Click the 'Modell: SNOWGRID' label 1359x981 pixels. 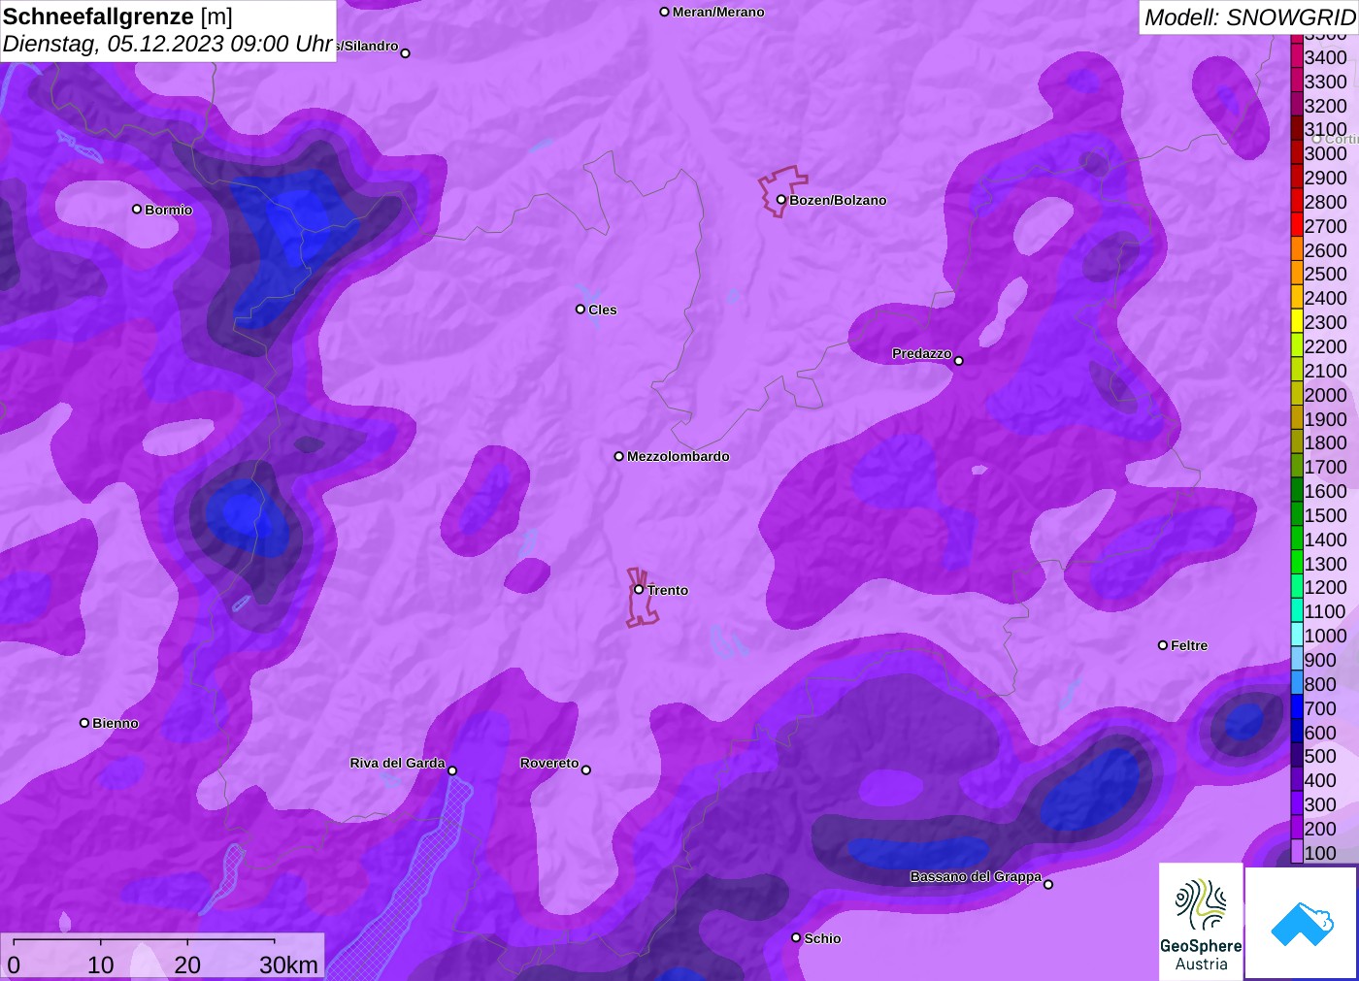[x=1249, y=17]
